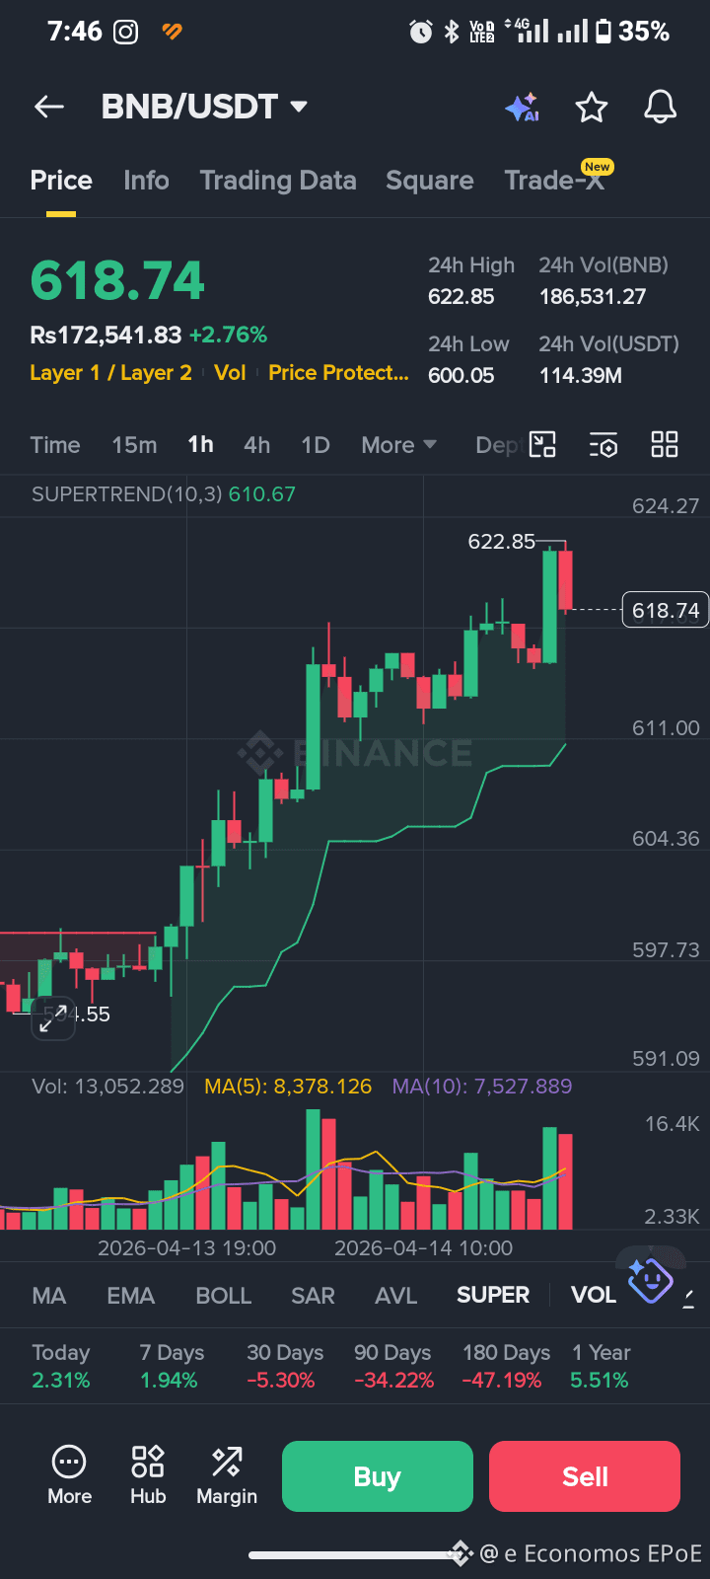The width and height of the screenshot is (710, 1579).
Task: Tap the back arrow icon
Action: point(49,107)
